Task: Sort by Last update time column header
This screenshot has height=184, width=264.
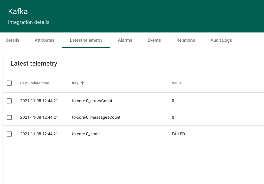Action: pyautogui.click(x=35, y=83)
